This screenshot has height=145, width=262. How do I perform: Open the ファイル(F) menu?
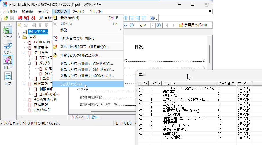pyautogui.click(x=10, y=12)
